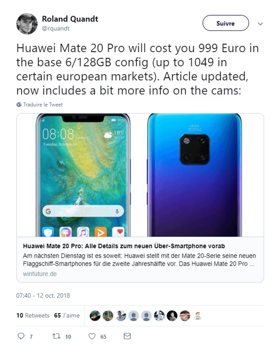This screenshot has height=344, width=280.
Task: Click the retweet arrows icon
Action: [57, 336]
